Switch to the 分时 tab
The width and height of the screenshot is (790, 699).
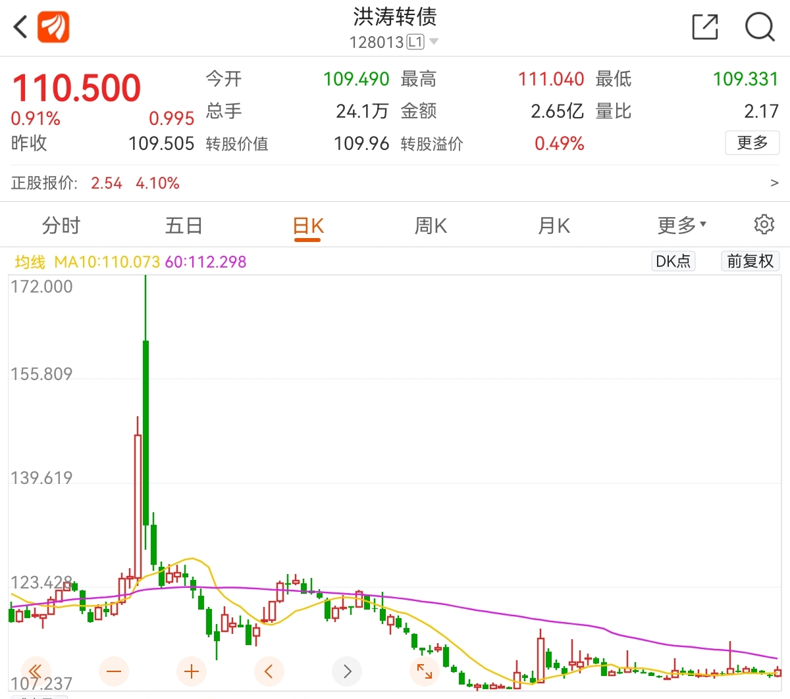61,226
